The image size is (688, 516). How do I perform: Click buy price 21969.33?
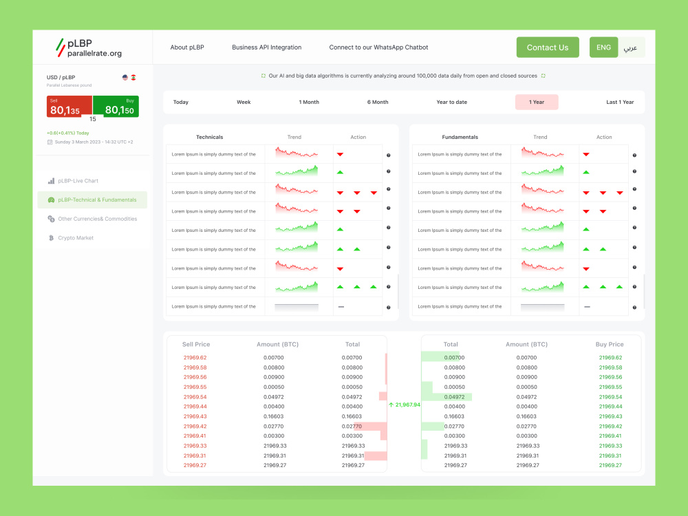610,446
